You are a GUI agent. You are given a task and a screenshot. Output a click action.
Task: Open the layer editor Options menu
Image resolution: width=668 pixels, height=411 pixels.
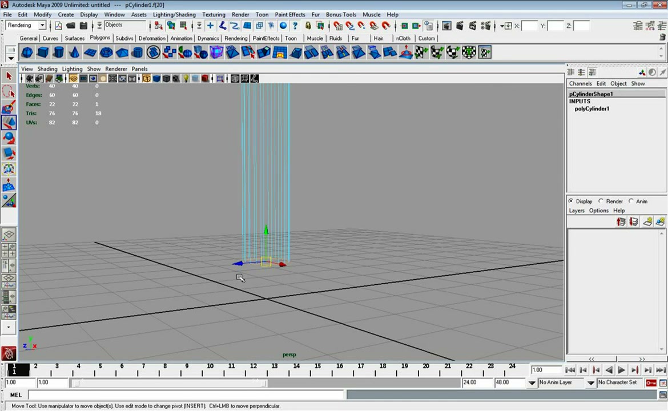[598, 211]
